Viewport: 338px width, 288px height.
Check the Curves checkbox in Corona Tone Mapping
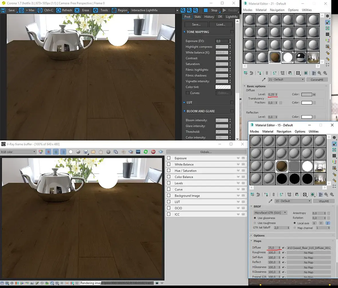tap(188, 93)
